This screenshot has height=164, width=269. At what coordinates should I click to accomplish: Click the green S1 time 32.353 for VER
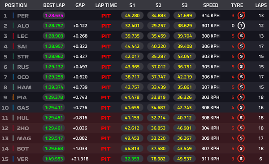[x=132, y=159]
